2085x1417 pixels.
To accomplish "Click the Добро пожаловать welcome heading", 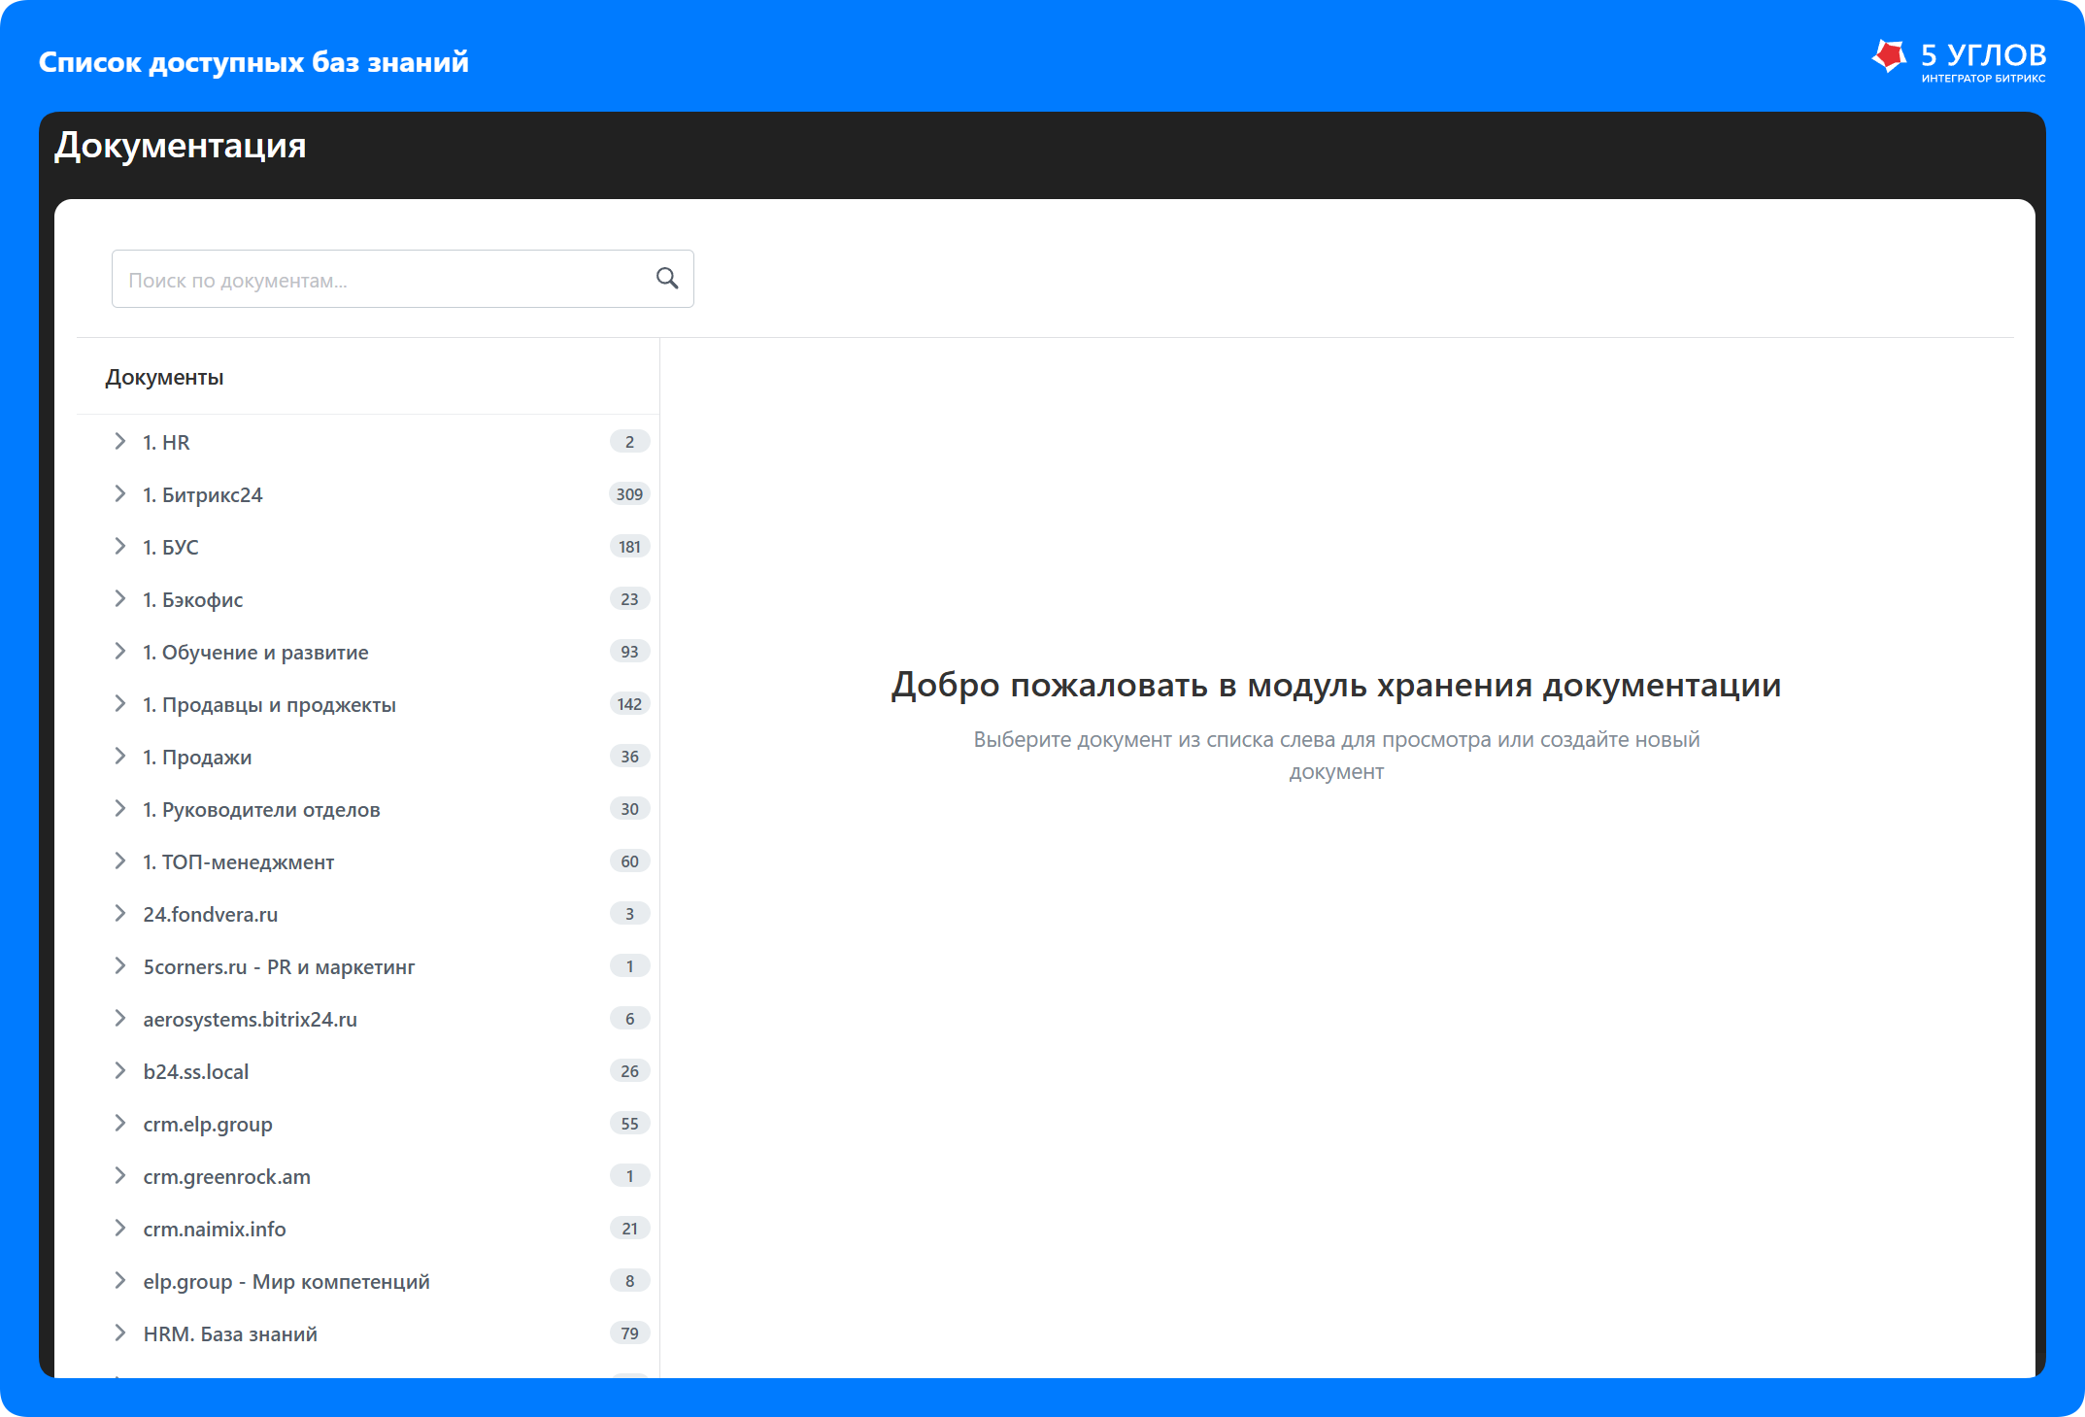I will tap(1336, 685).
